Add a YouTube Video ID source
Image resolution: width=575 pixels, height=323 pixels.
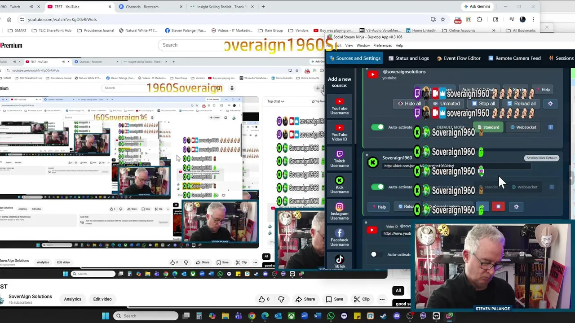tap(340, 132)
